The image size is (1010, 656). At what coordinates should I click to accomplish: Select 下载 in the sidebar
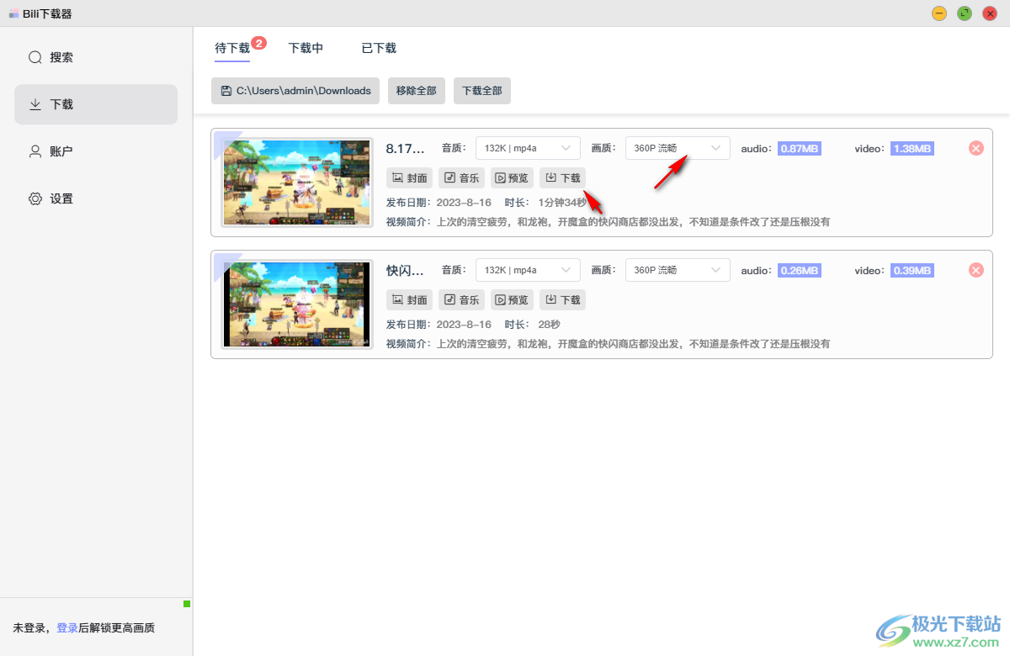96,104
